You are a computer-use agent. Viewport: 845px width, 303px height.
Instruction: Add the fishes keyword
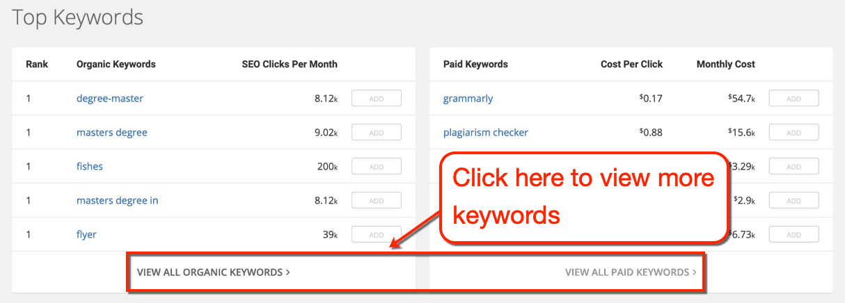tap(376, 167)
